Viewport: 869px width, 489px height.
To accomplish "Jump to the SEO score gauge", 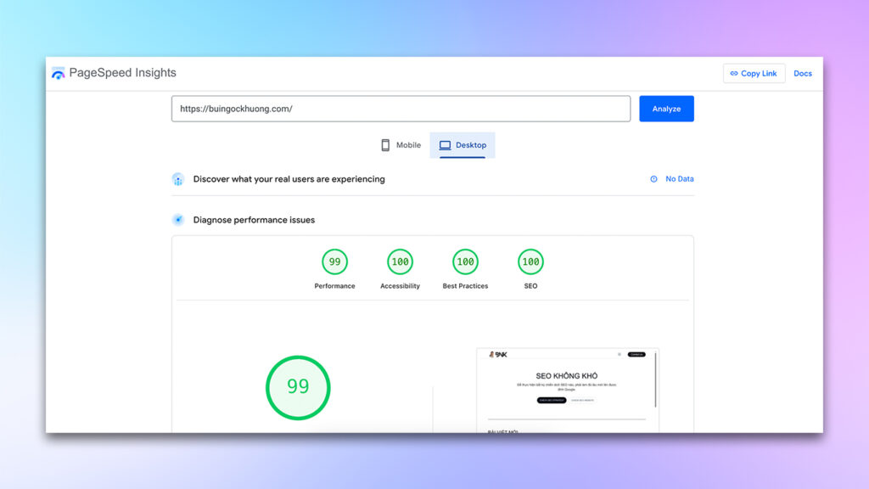I will coord(531,261).
